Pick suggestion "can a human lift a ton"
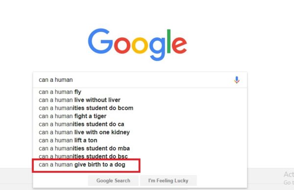 coord(140,141)
